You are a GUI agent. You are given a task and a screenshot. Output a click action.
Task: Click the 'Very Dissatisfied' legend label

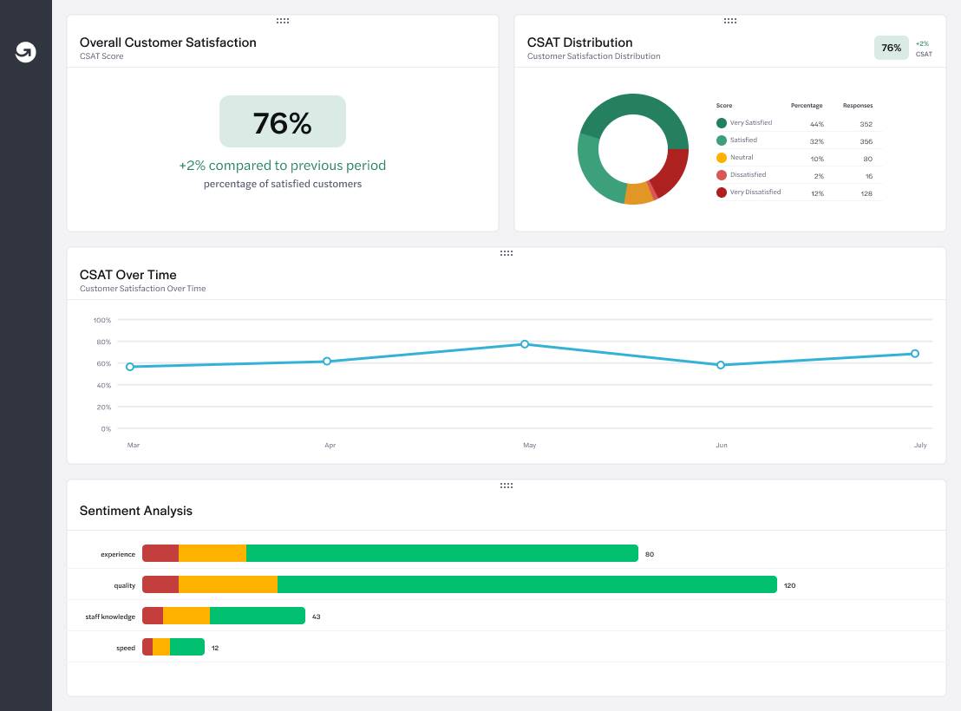755,192
